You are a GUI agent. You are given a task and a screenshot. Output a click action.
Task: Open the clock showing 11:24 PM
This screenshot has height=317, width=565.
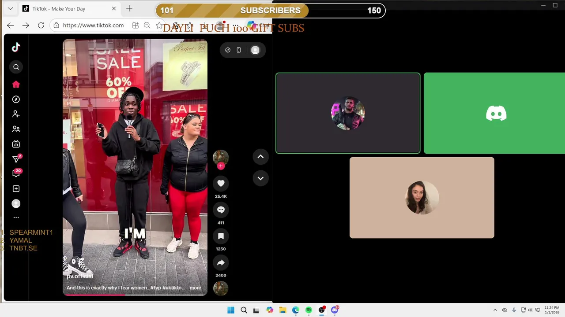coord(552,310)
